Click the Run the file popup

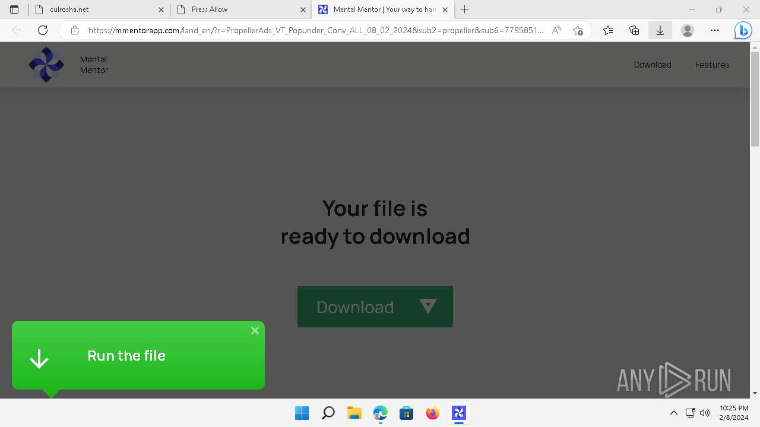tap(138, 355)
